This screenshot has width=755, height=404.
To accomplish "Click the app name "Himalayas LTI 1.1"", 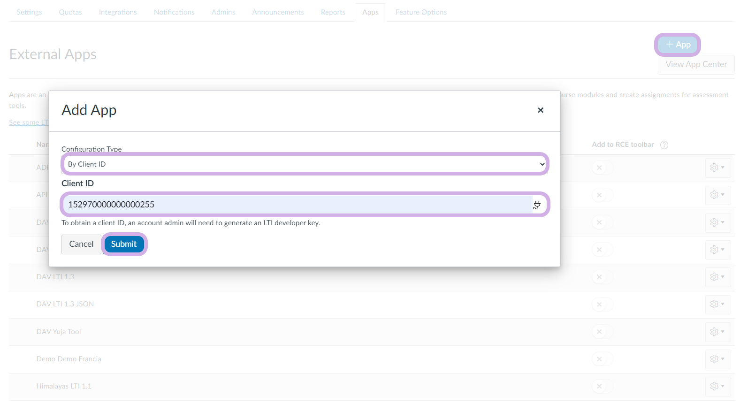I will point(64,386).
